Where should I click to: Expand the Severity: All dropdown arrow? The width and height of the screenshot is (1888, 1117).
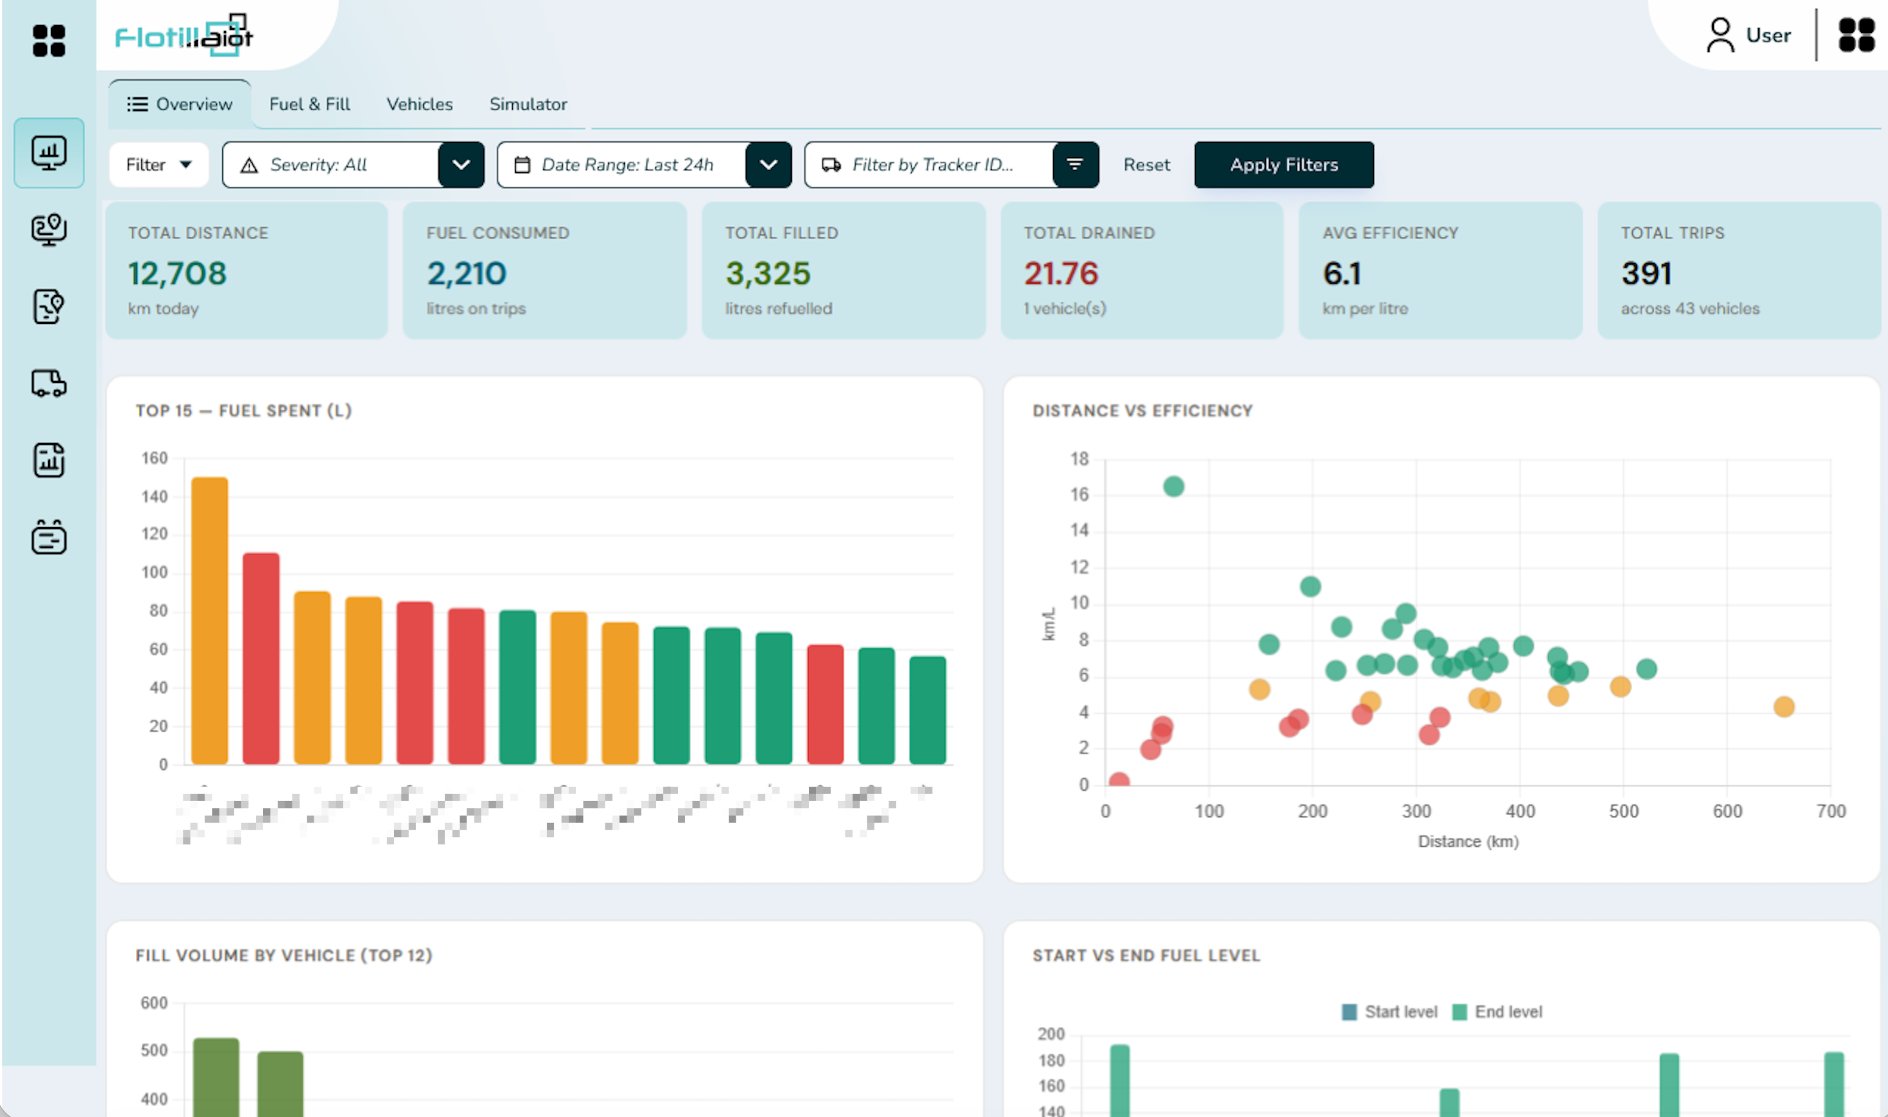[x=461, y=165]
